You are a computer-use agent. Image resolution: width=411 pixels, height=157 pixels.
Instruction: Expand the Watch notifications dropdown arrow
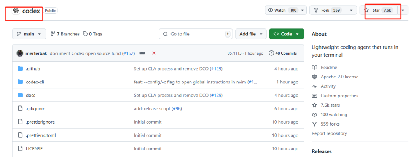coord(303,11)
